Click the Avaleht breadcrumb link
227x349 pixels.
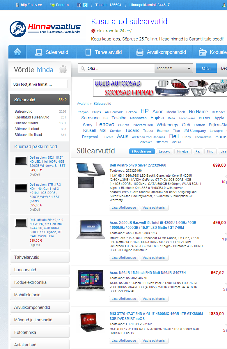[x=83, y=104]
